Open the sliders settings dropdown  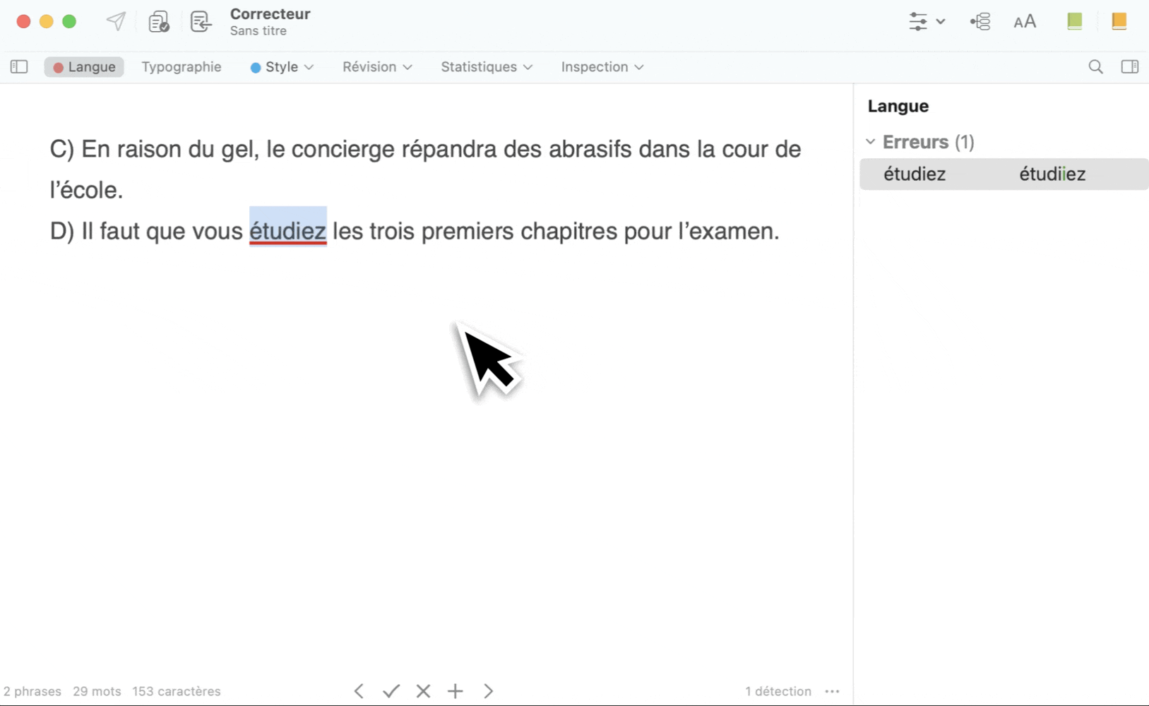click(926, 22)
